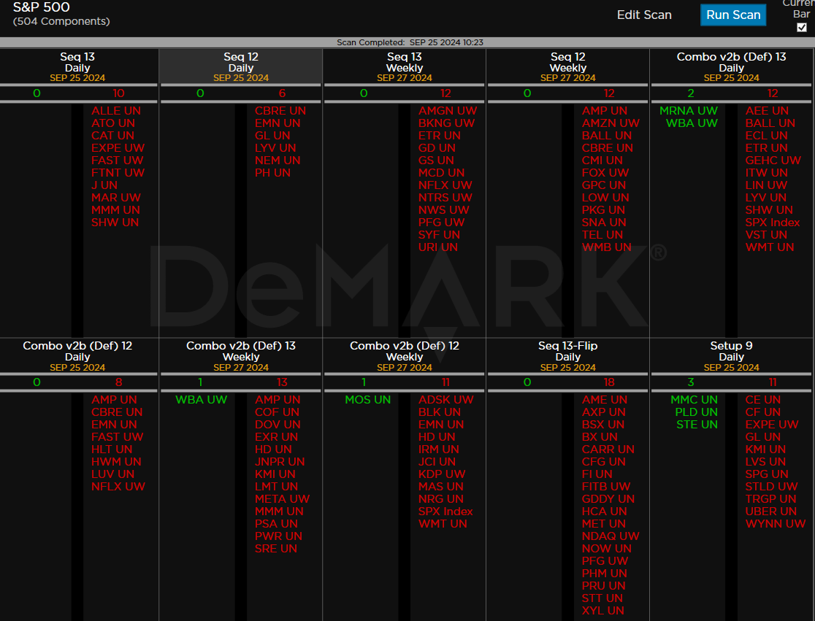Click the green count 3 in Setup 9
The image size is (815, 621).
point(691,382)
